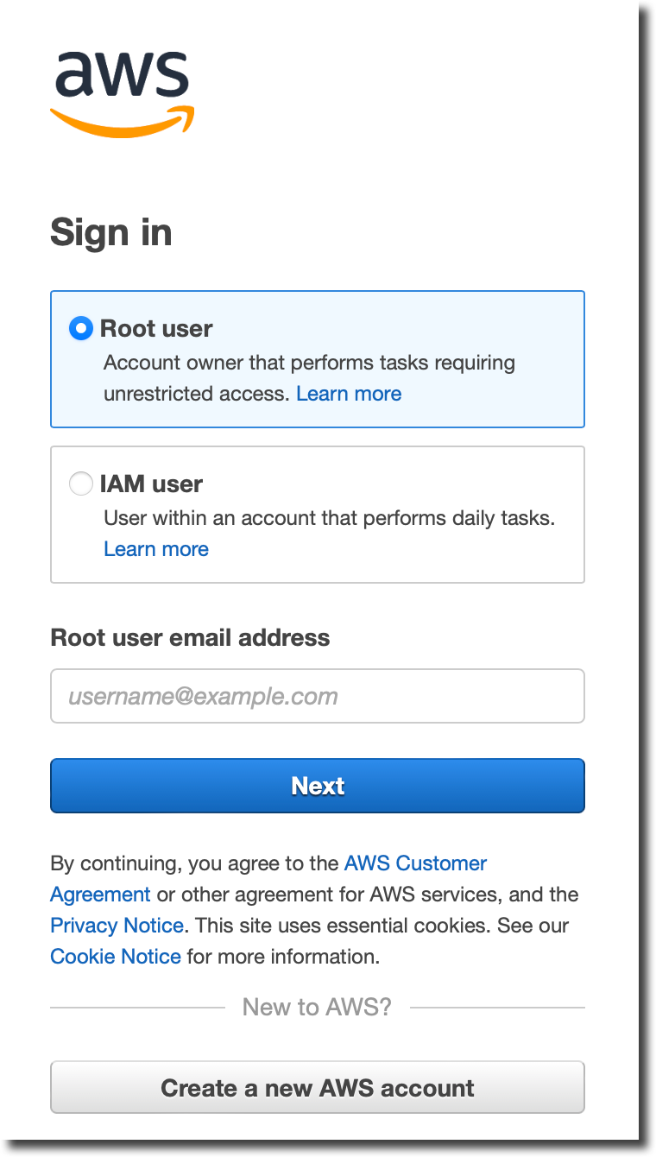This screenshot has width=656, height=1157.
Task: Click the AWS logo
Action: point(122,93)
